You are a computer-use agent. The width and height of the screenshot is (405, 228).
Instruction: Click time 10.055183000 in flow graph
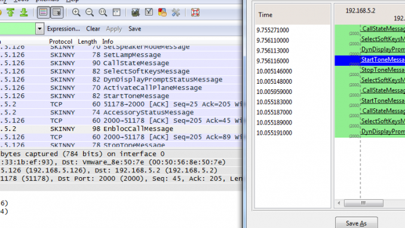[x=274, y=102]
